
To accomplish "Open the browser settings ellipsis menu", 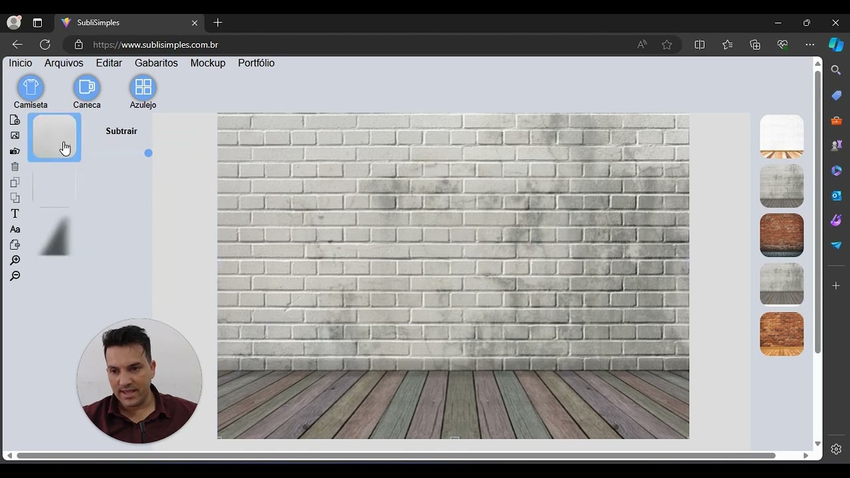I will (x=809, y=44).
